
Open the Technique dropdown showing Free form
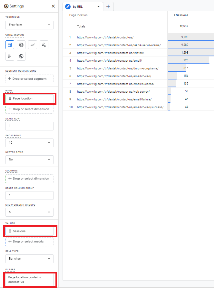[x=29, y=25]
